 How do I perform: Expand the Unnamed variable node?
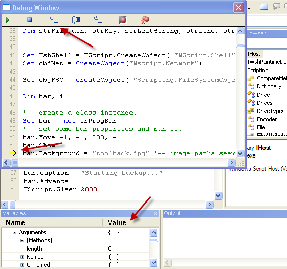22,265
